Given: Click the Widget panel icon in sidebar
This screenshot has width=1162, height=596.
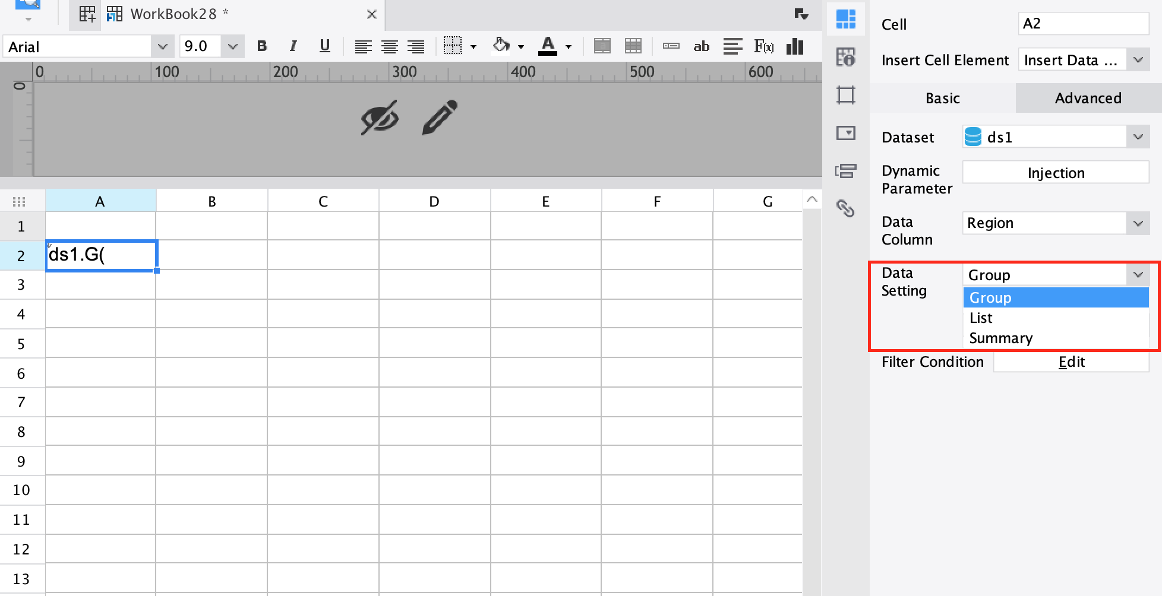Looking at the screenshot, I should point(846,133).
